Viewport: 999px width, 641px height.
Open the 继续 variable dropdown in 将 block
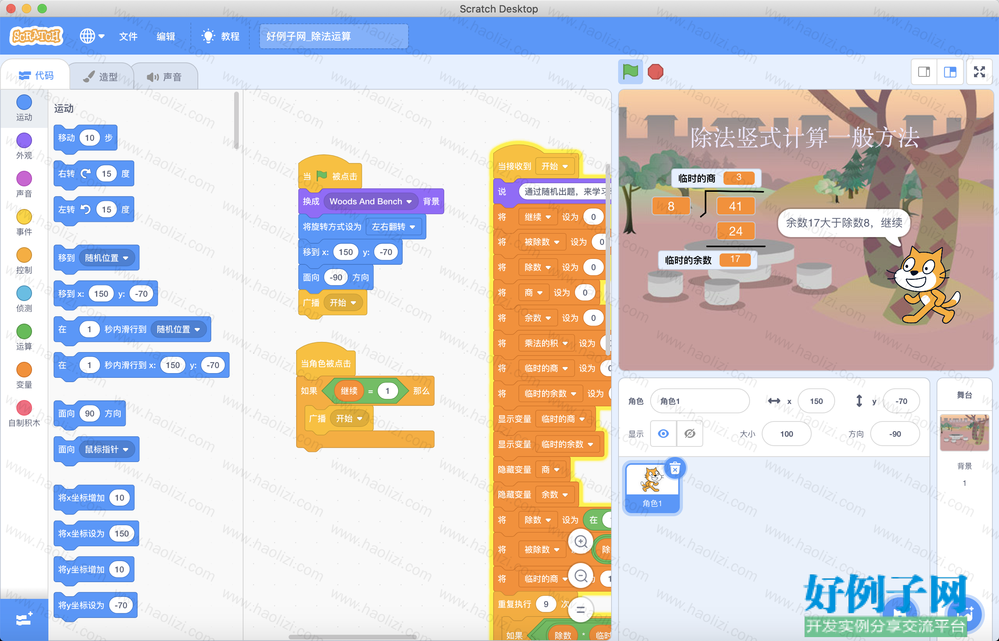(x=537, y=217)
